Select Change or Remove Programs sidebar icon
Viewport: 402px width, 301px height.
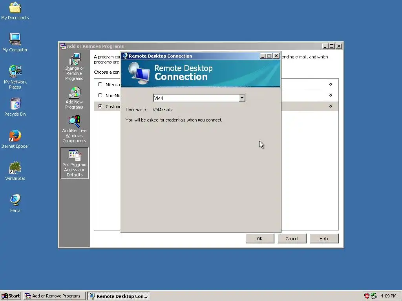pos(74,67)
